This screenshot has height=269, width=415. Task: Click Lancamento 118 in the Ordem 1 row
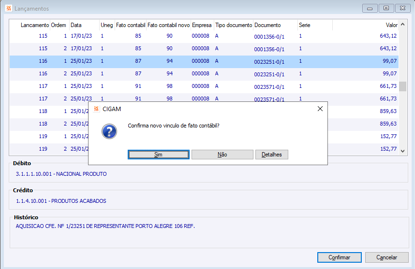(x=43, y=111)
